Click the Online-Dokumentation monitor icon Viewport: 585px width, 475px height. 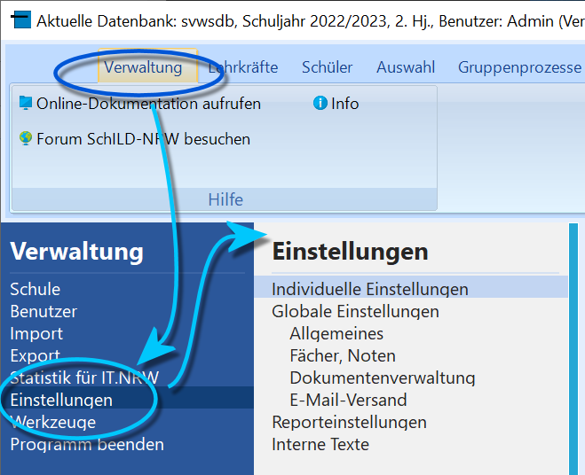coord(26,103)
